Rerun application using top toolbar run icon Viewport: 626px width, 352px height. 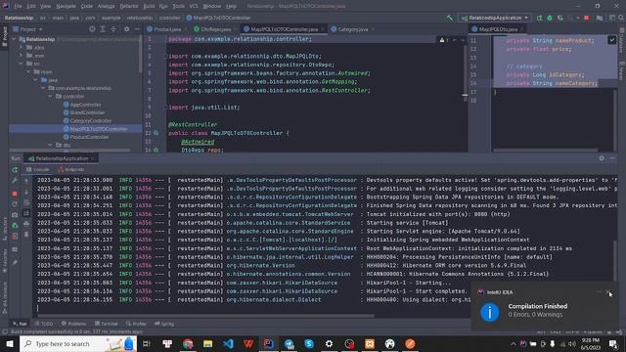(x=539, y=18)
